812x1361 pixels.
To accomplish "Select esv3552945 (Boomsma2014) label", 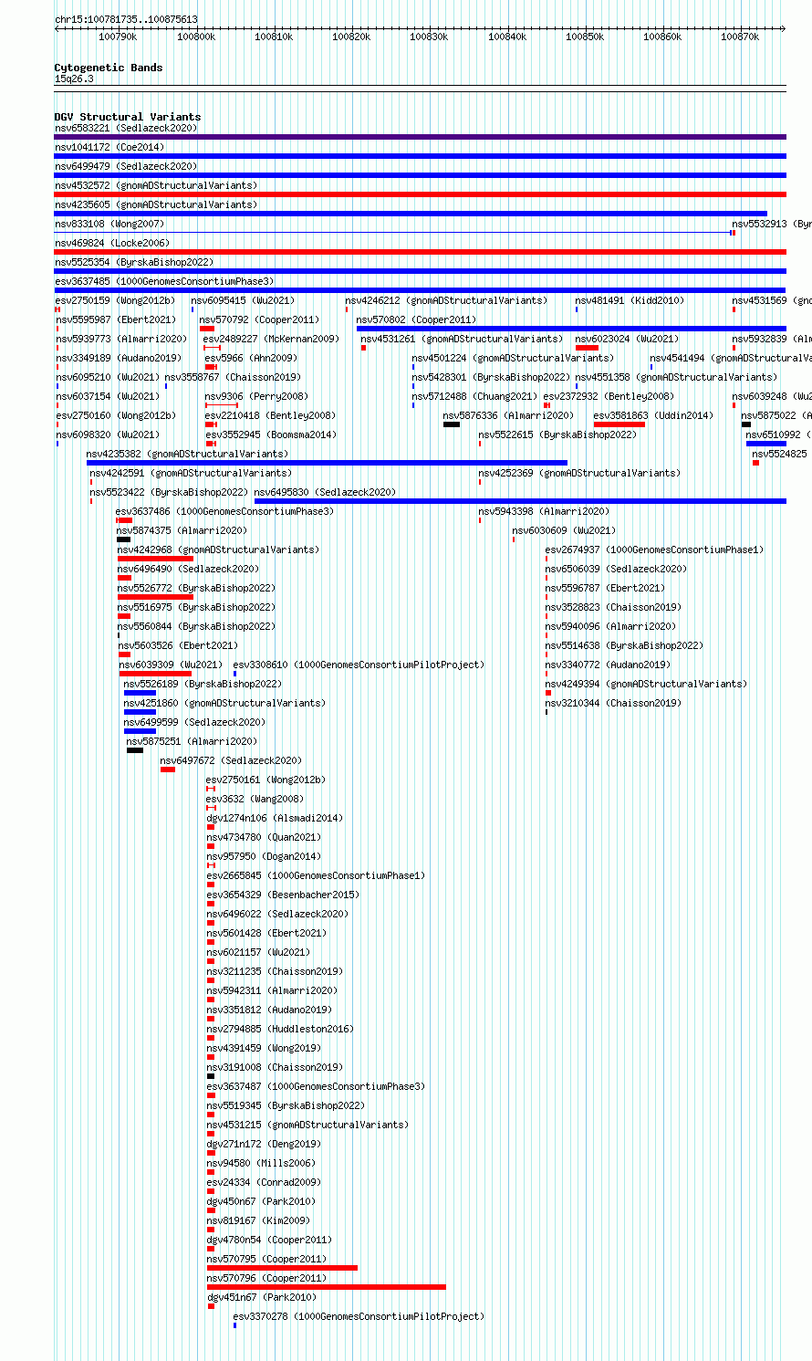I will 270,434.
